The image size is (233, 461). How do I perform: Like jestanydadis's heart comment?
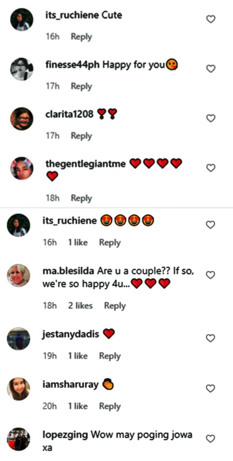[210, 339]
